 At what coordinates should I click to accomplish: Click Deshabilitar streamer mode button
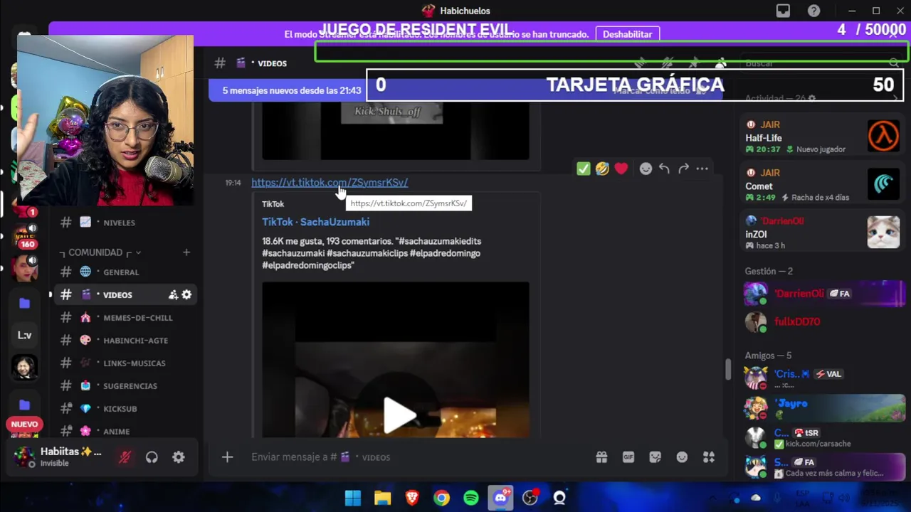click(628, 34)
